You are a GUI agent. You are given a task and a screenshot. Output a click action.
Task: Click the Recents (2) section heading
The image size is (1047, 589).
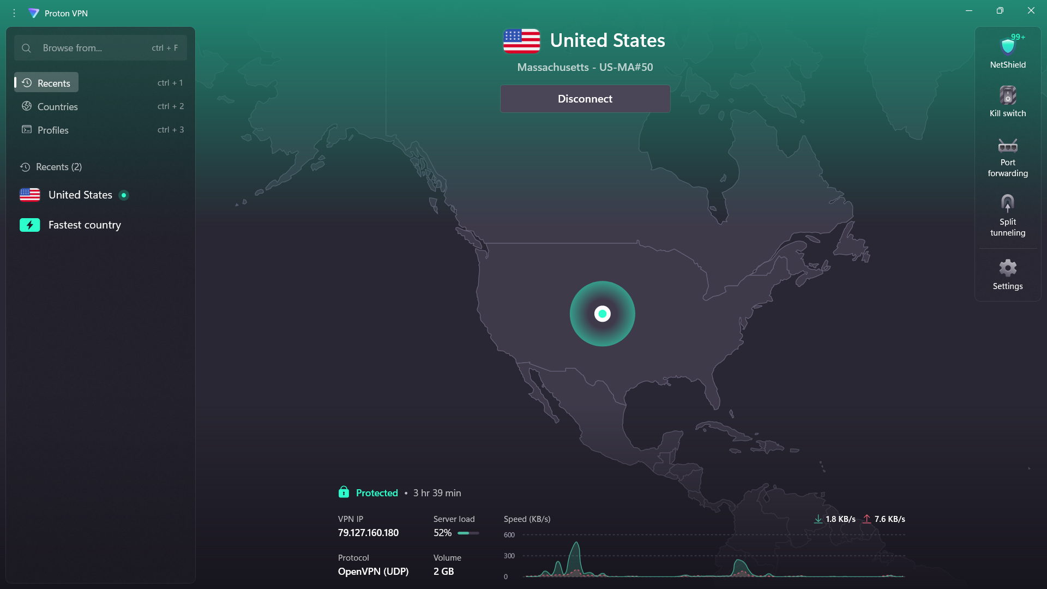click(x=59, y=167)
